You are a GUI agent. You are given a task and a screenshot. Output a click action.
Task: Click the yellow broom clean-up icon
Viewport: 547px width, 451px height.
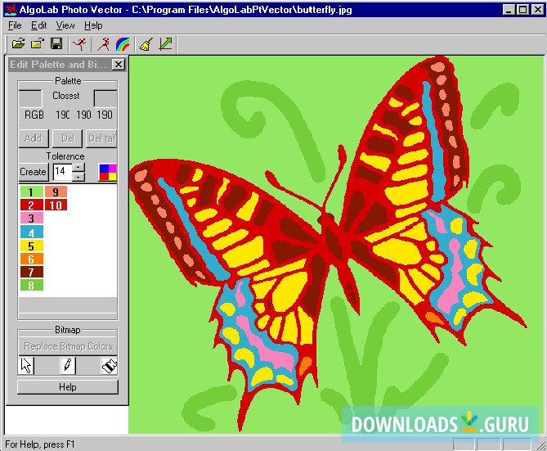(146, 44)
